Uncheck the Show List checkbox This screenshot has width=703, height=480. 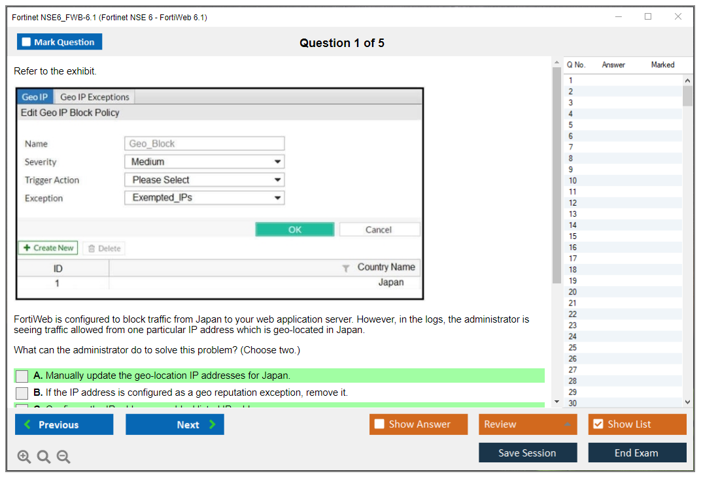coord(598,424)
